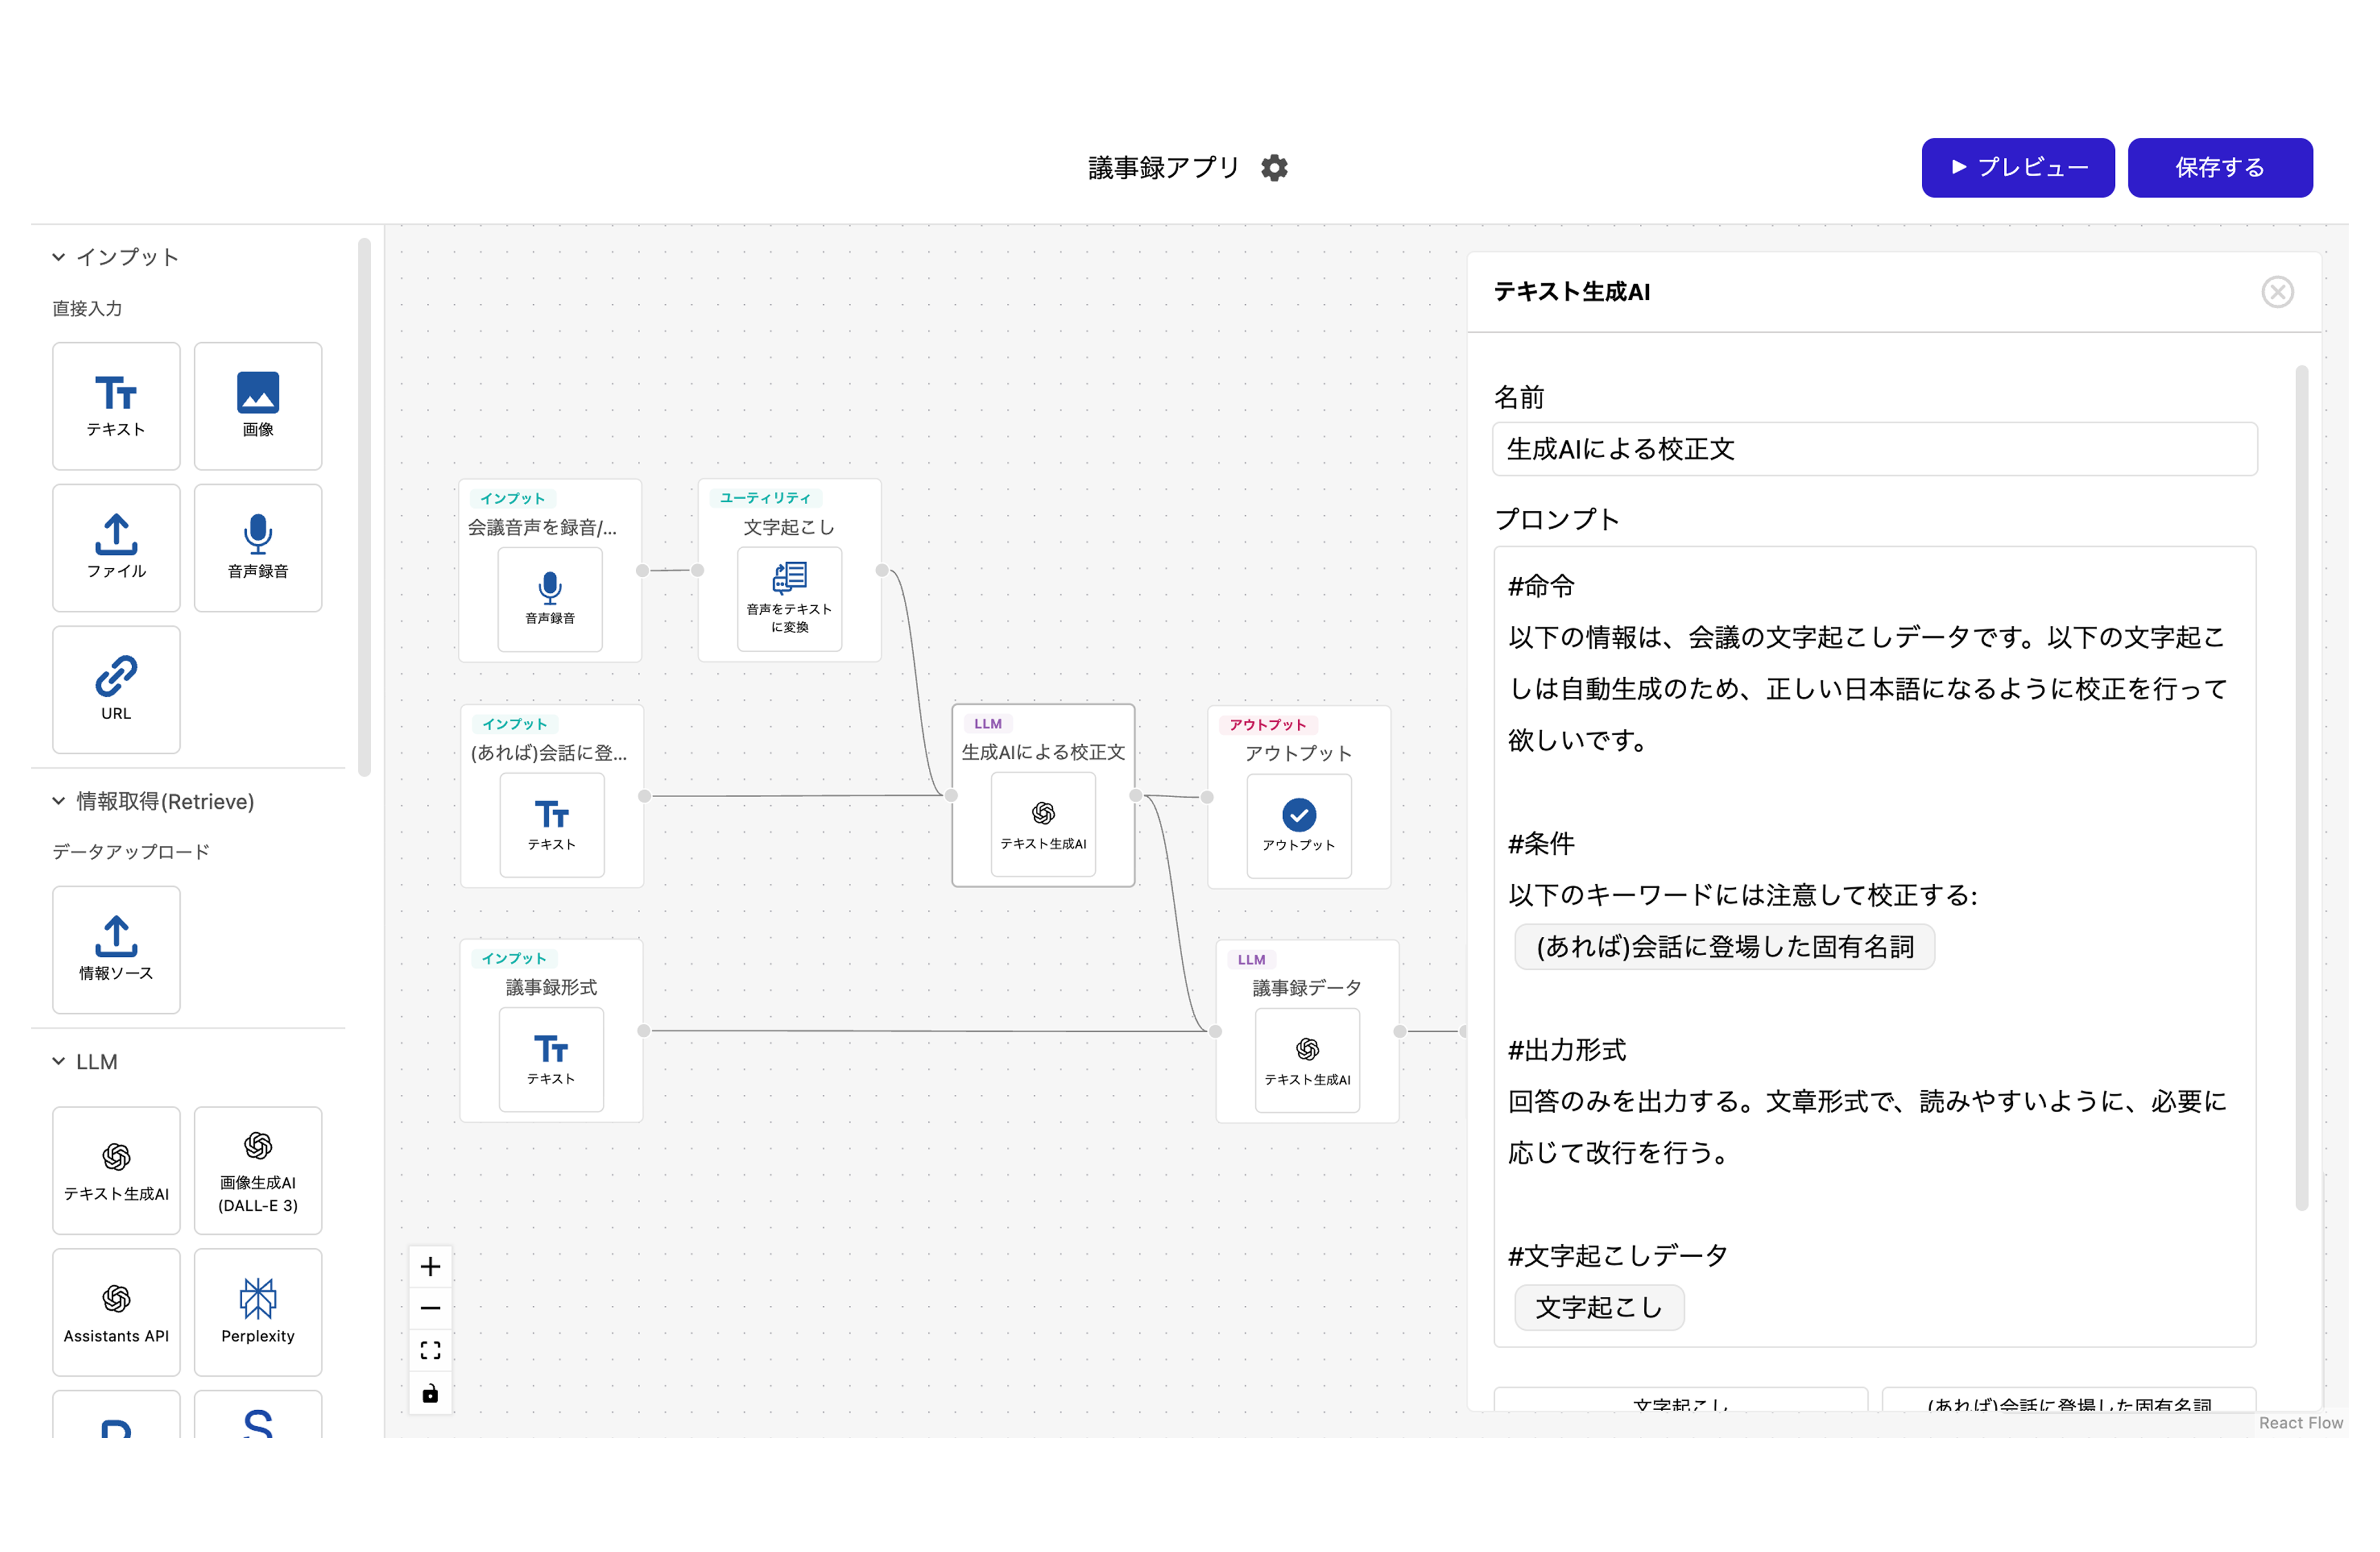
Task: Click the 情報ソース upload block
Action: [x=116, y=949]
